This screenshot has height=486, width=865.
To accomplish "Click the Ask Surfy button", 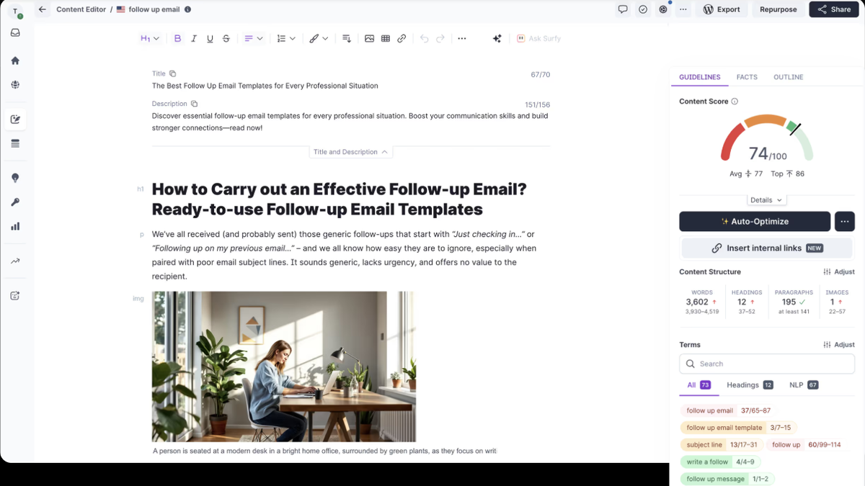I will pyautogui.click(x=538, y=38).
